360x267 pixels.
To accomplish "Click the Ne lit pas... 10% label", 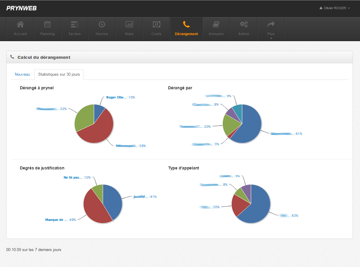I will click(73, 177).
